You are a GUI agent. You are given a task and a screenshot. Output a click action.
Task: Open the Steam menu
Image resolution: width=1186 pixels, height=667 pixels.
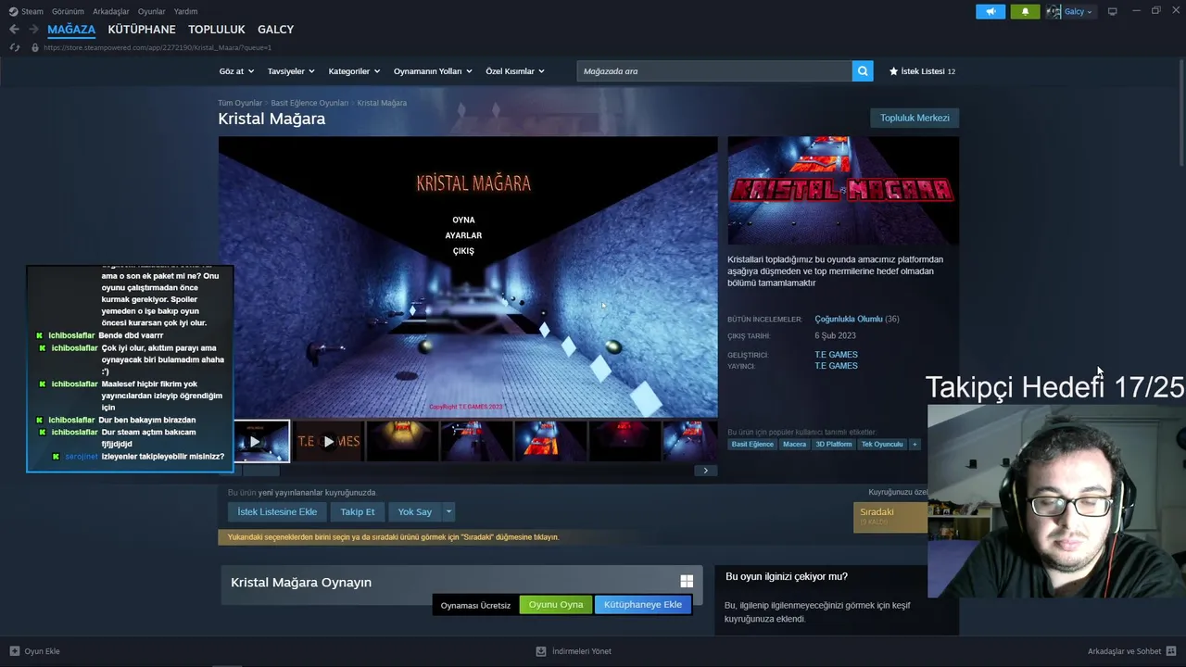pyautogui.click(x=26, y=12)
